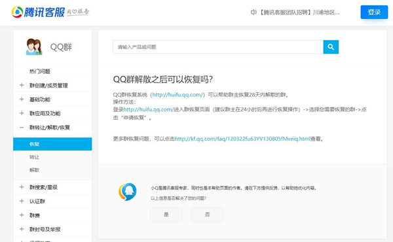Click the magnifier search button
The image size is (393, 242).
coord(331,47)
